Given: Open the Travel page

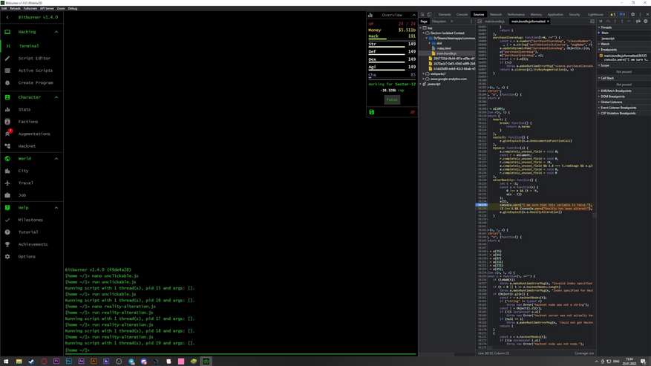Looking at the screenshot, I should tap(26, 183).
